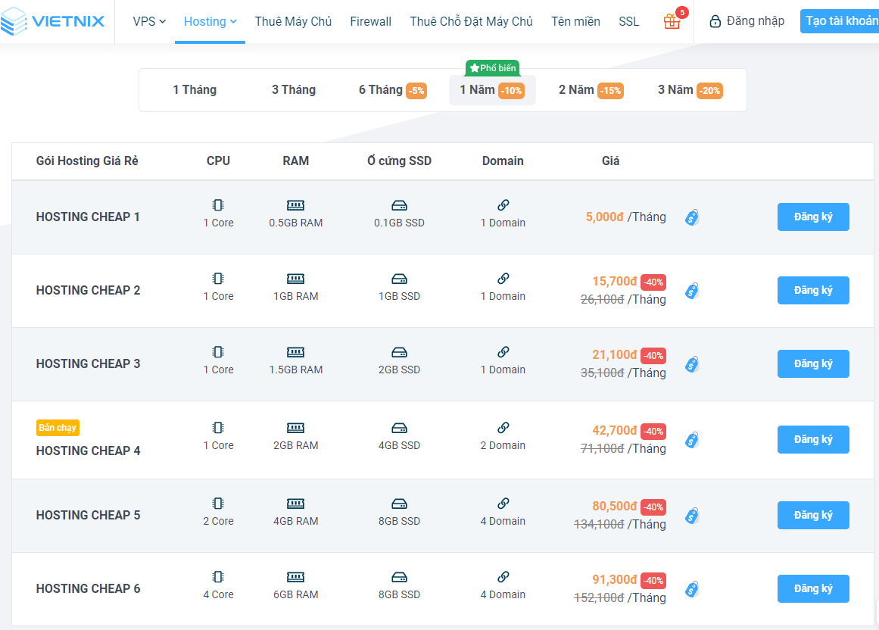Screen dimensions: 879x630
Task: Select the 3 Năm billing period
Action: click(x=690, y=89)
